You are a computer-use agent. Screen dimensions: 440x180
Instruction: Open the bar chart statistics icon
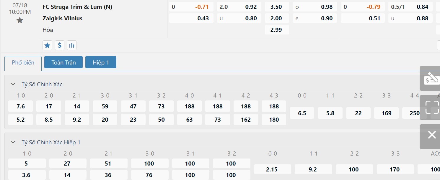(x=71, y=45)
